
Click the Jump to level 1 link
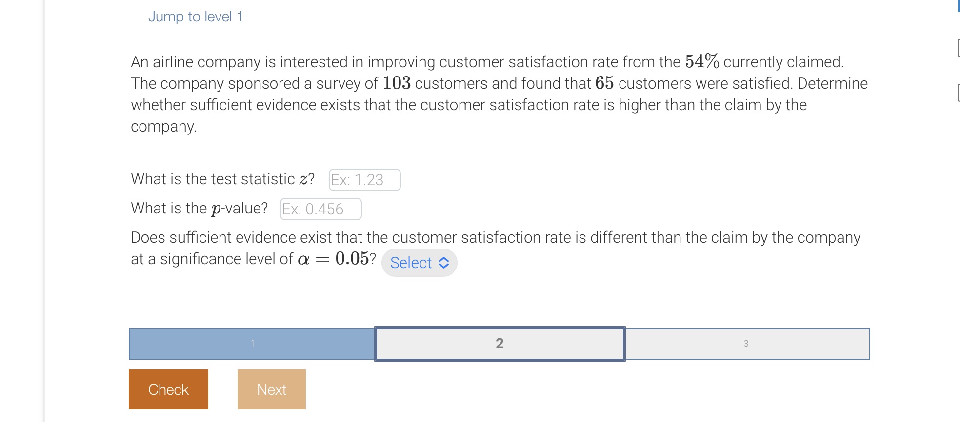point(196,16)
